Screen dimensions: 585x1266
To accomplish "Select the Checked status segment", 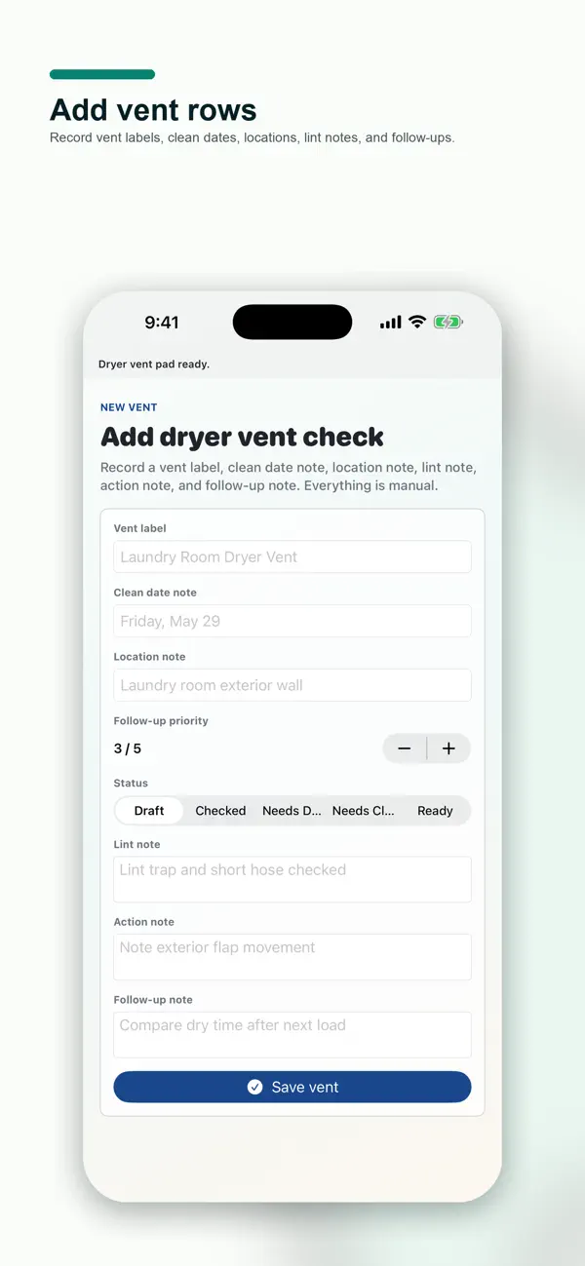I will click(x=220, y=811).
